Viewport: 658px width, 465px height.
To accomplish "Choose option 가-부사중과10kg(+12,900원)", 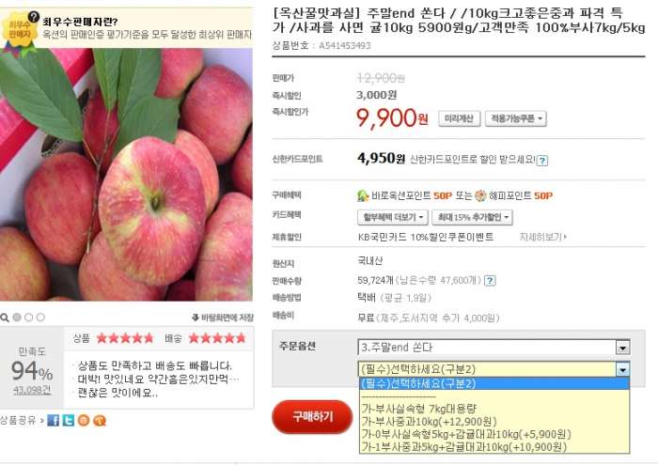I will 429,422.
